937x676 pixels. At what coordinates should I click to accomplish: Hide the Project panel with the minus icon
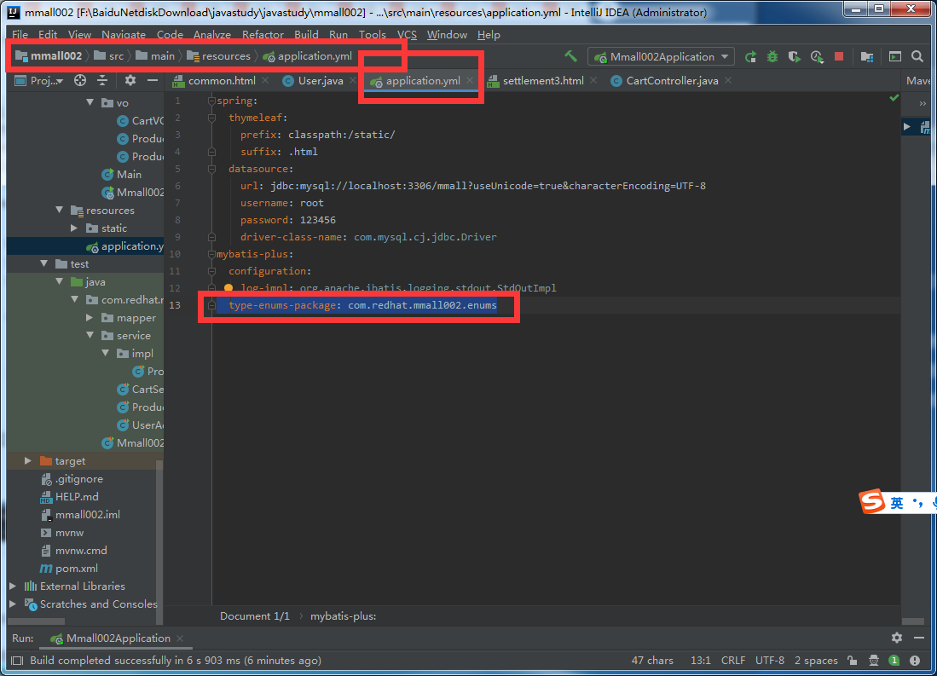pos(153,80)
